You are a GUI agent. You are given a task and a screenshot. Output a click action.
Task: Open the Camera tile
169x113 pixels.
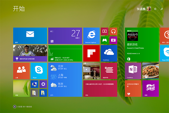click(113, 40)
